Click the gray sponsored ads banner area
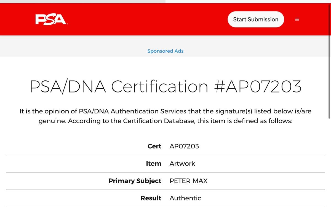 (83, 46)
